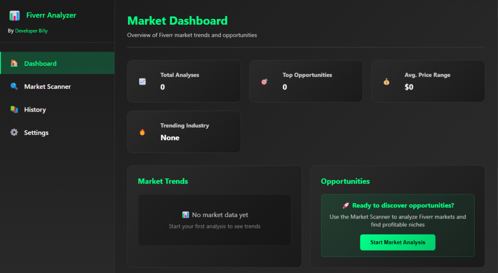Click the Start Market Analysis button
The image size is (498, 273).
398,242
